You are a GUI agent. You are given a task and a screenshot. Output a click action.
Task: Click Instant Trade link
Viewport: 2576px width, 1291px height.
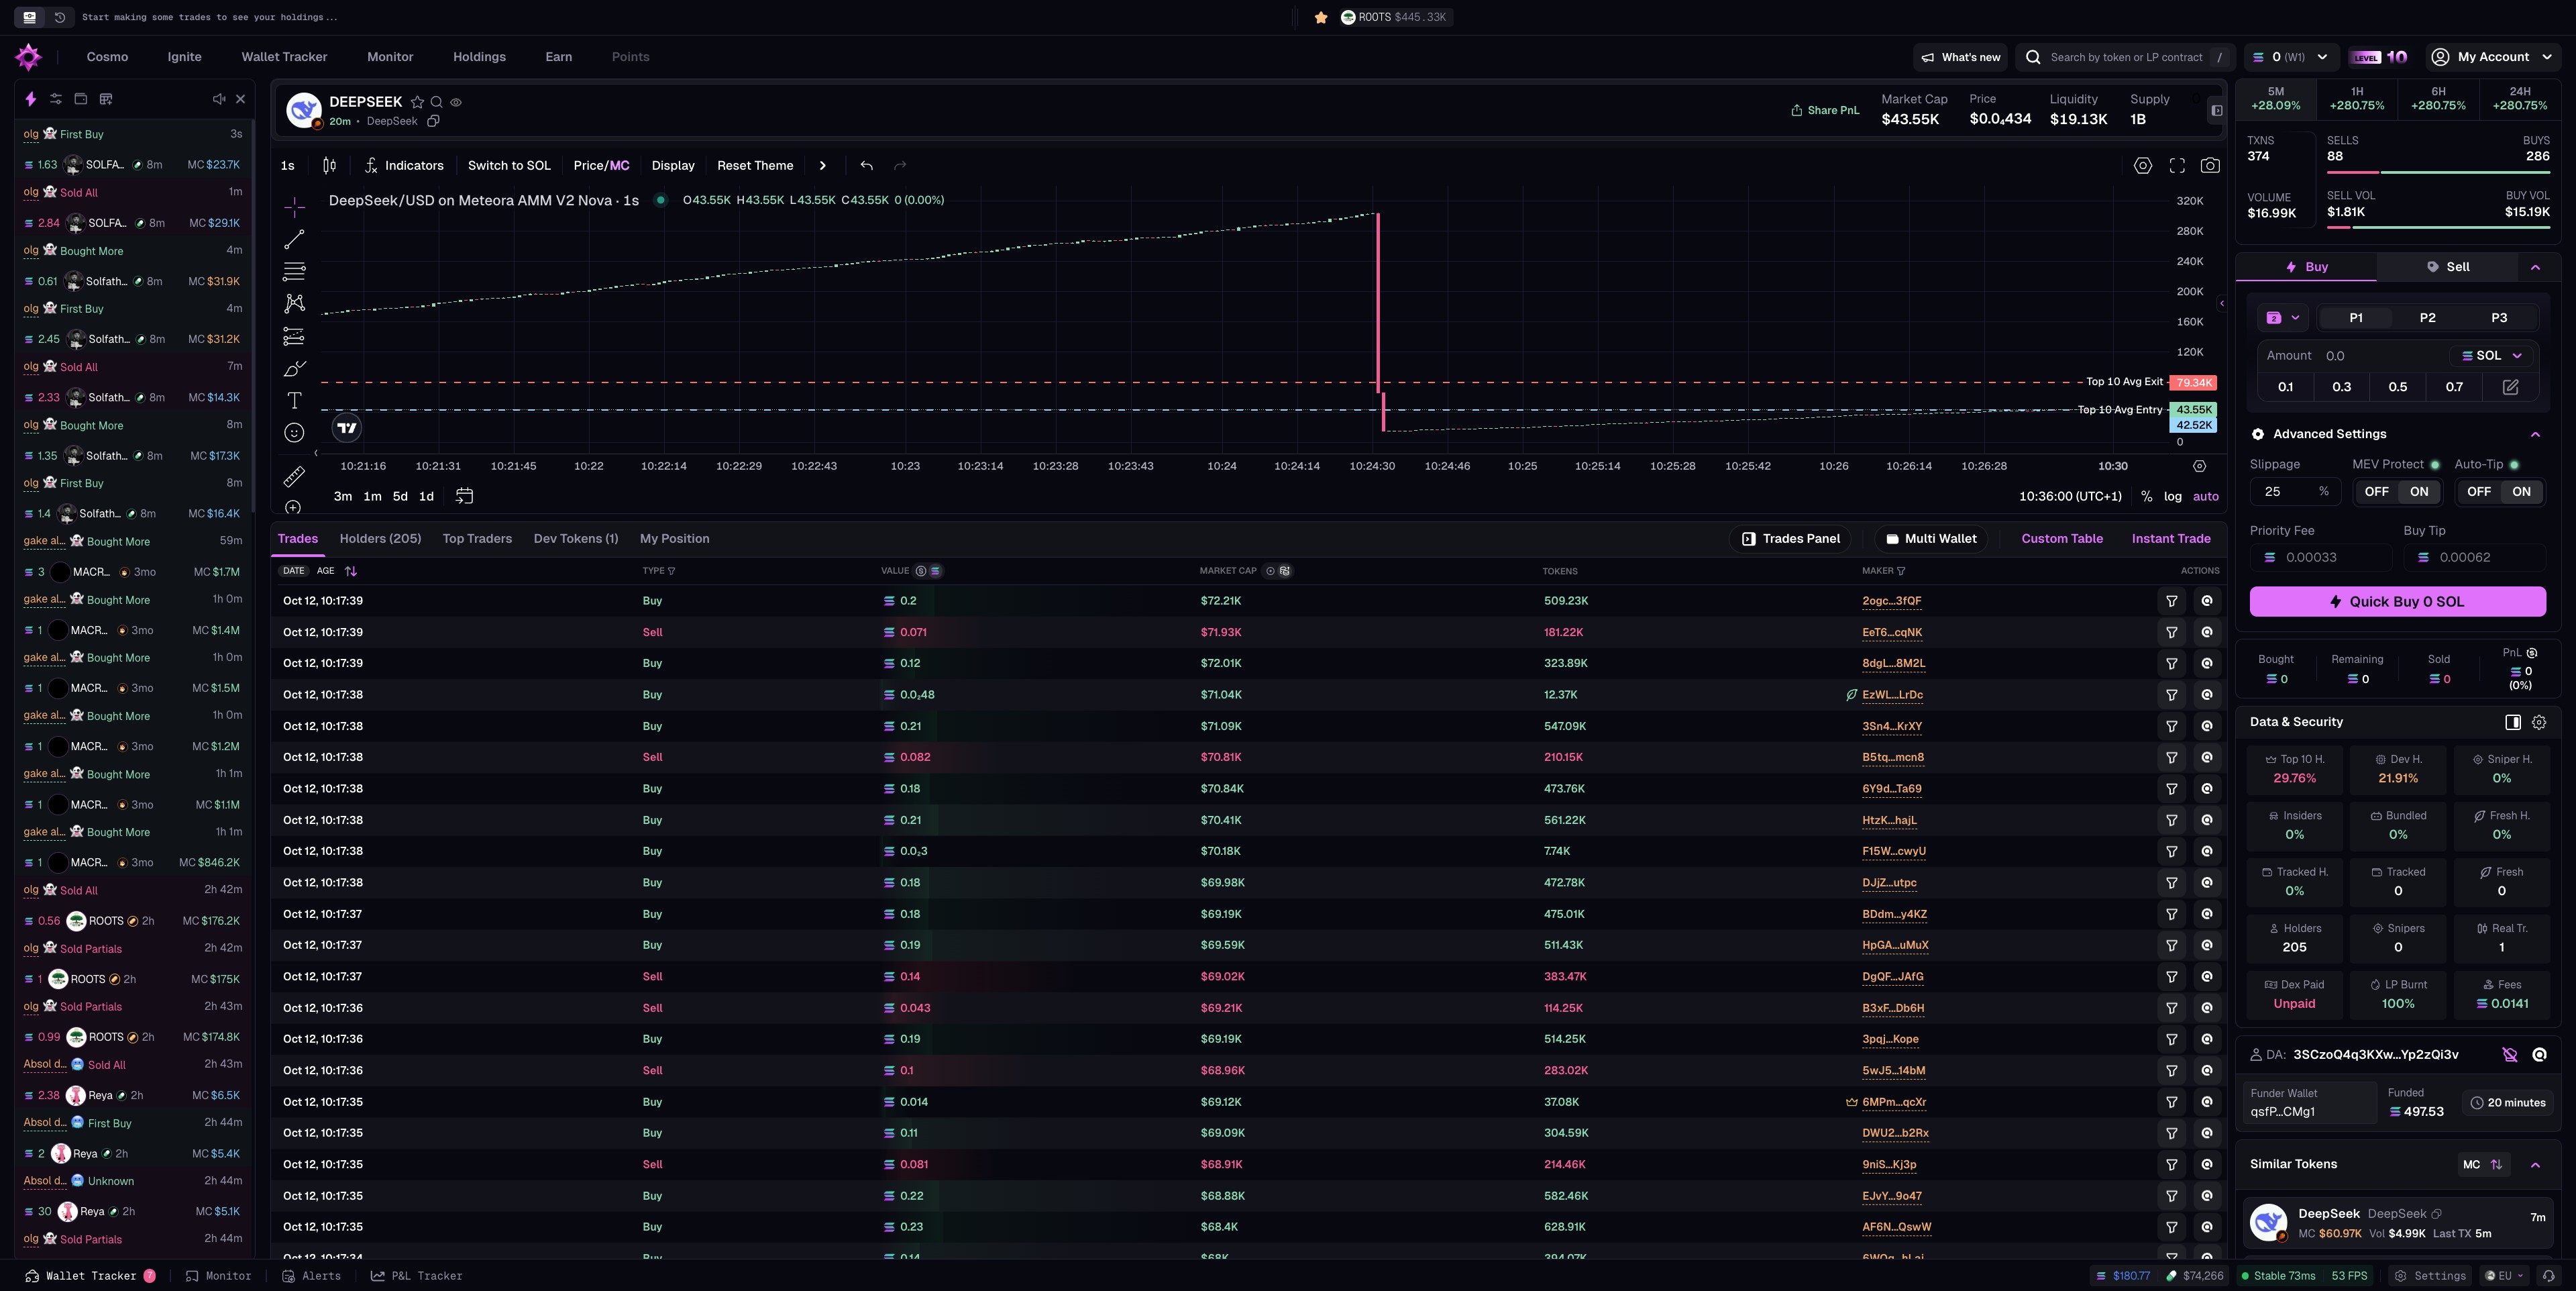pos(2170,539)
